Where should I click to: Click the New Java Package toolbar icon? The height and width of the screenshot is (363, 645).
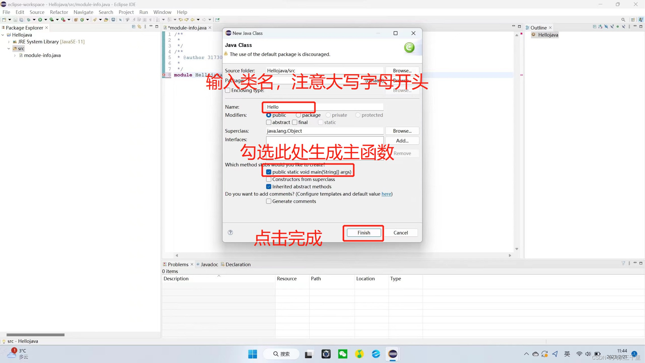pyautogui.click(x=76, y=20)
